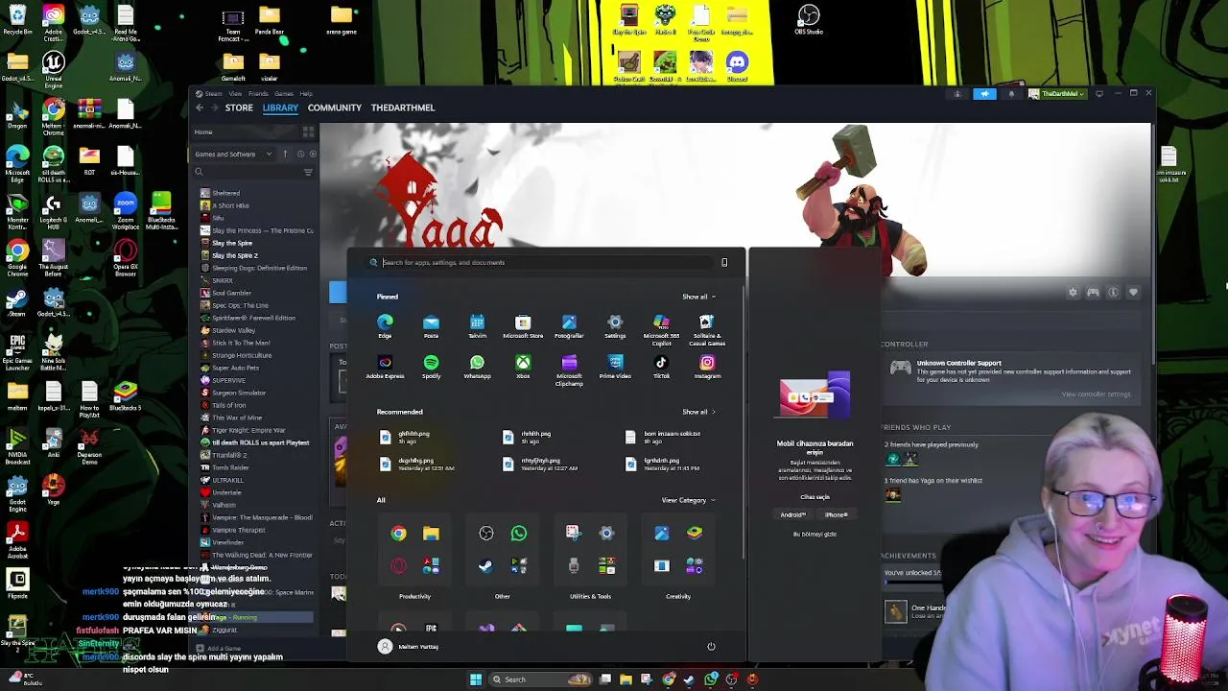Launch the Fotoğraflar photos app

coord(569,326)
